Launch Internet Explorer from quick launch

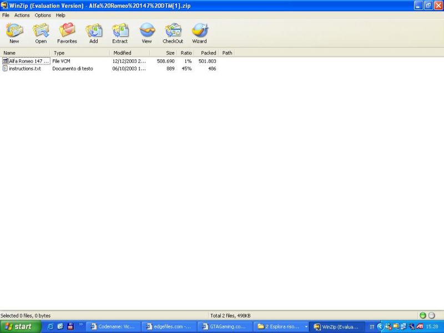51,326
